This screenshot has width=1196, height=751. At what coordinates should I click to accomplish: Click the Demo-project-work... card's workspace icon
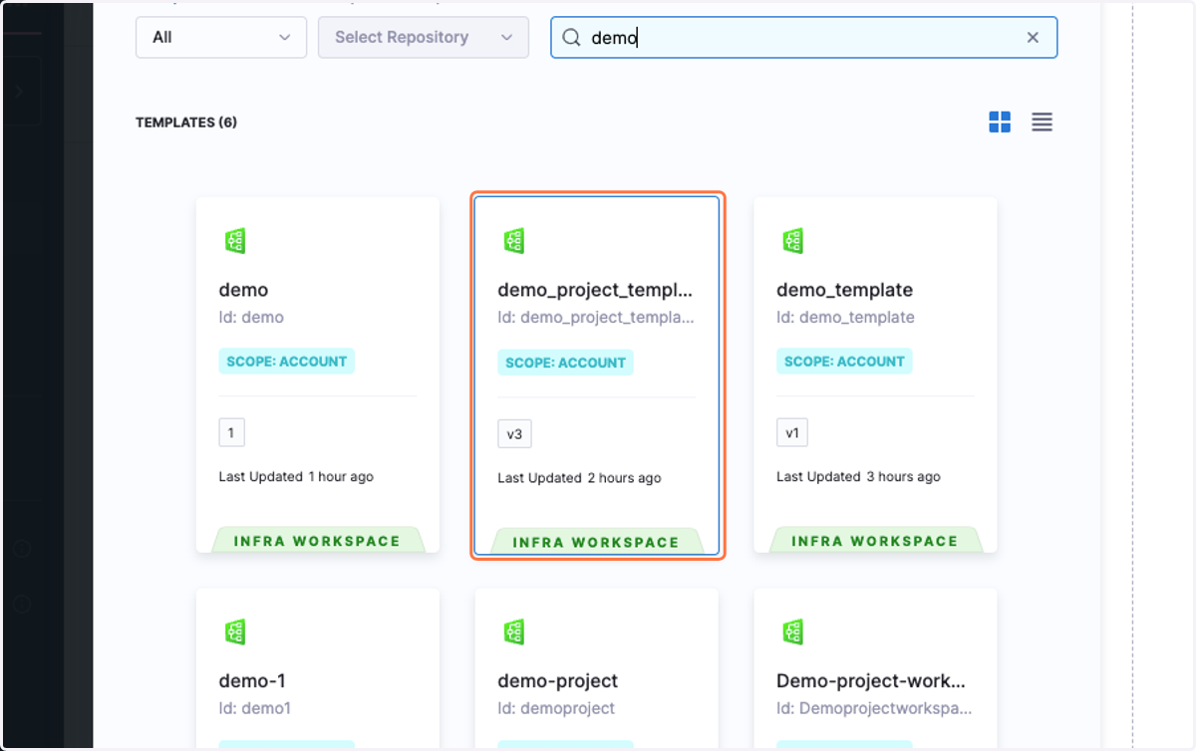pyautogui.click(x=793, y=631)
